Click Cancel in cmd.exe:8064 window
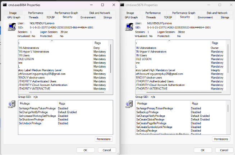 pos(107,150)
